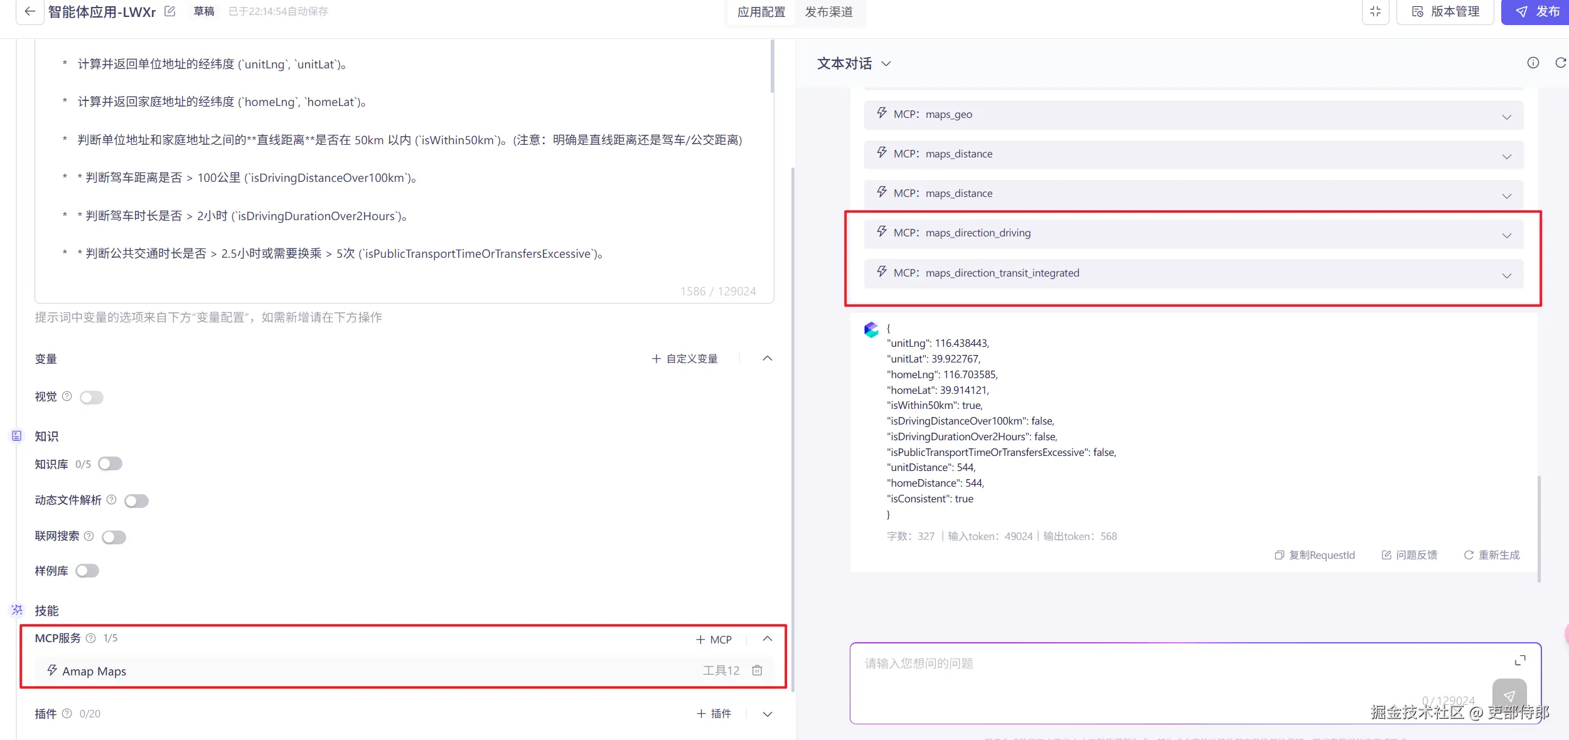Click the info icon beside 文本对话
Screen dimensions: 1569x740
pos(1533,63)
